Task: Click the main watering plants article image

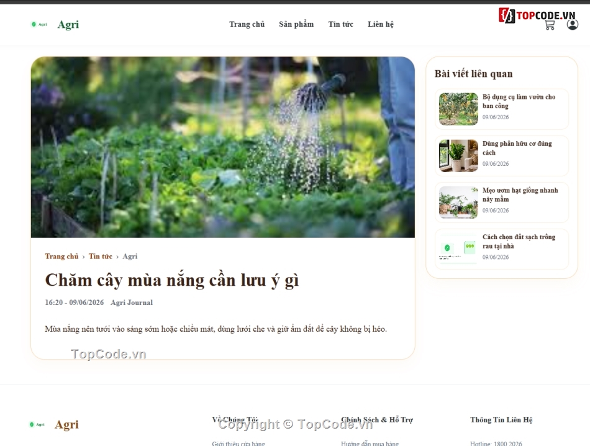Action: 223,147
